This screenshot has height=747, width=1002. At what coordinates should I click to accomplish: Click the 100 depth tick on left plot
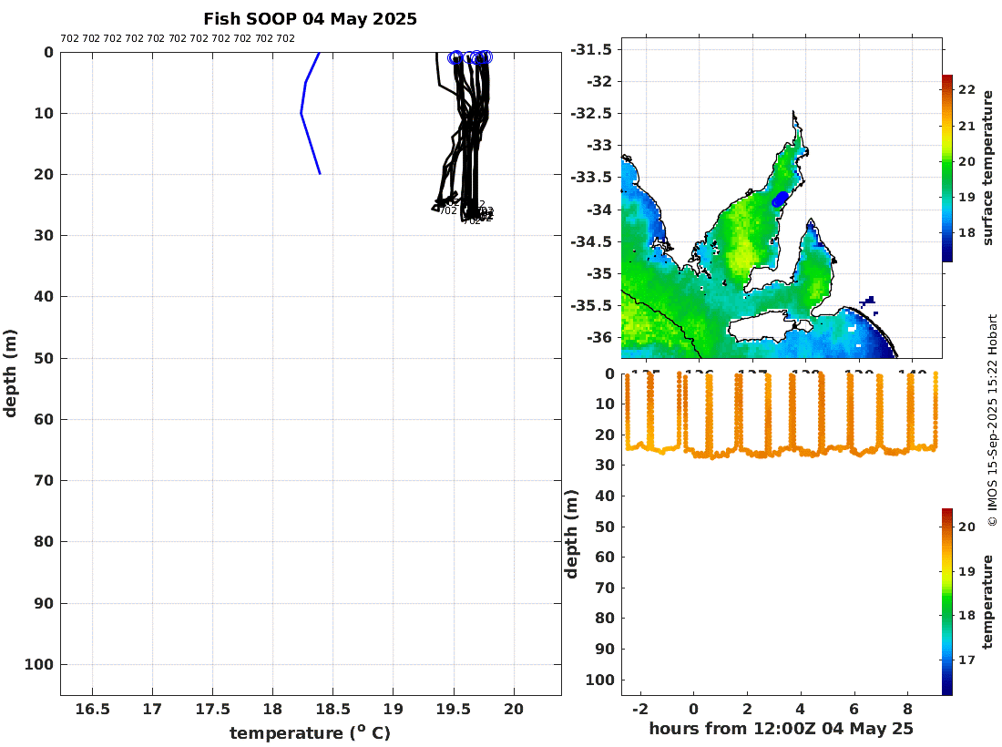38,665
